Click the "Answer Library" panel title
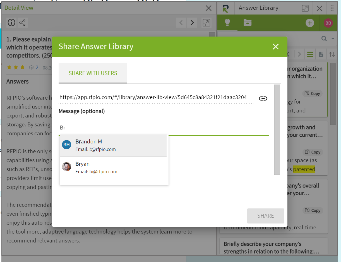Screen dimensions: 341x262 click(x=258, y=8)
